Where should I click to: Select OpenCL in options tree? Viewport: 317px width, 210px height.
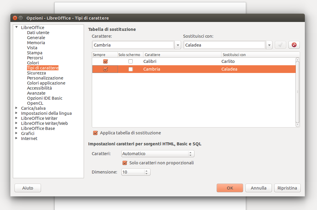(35, 103)
